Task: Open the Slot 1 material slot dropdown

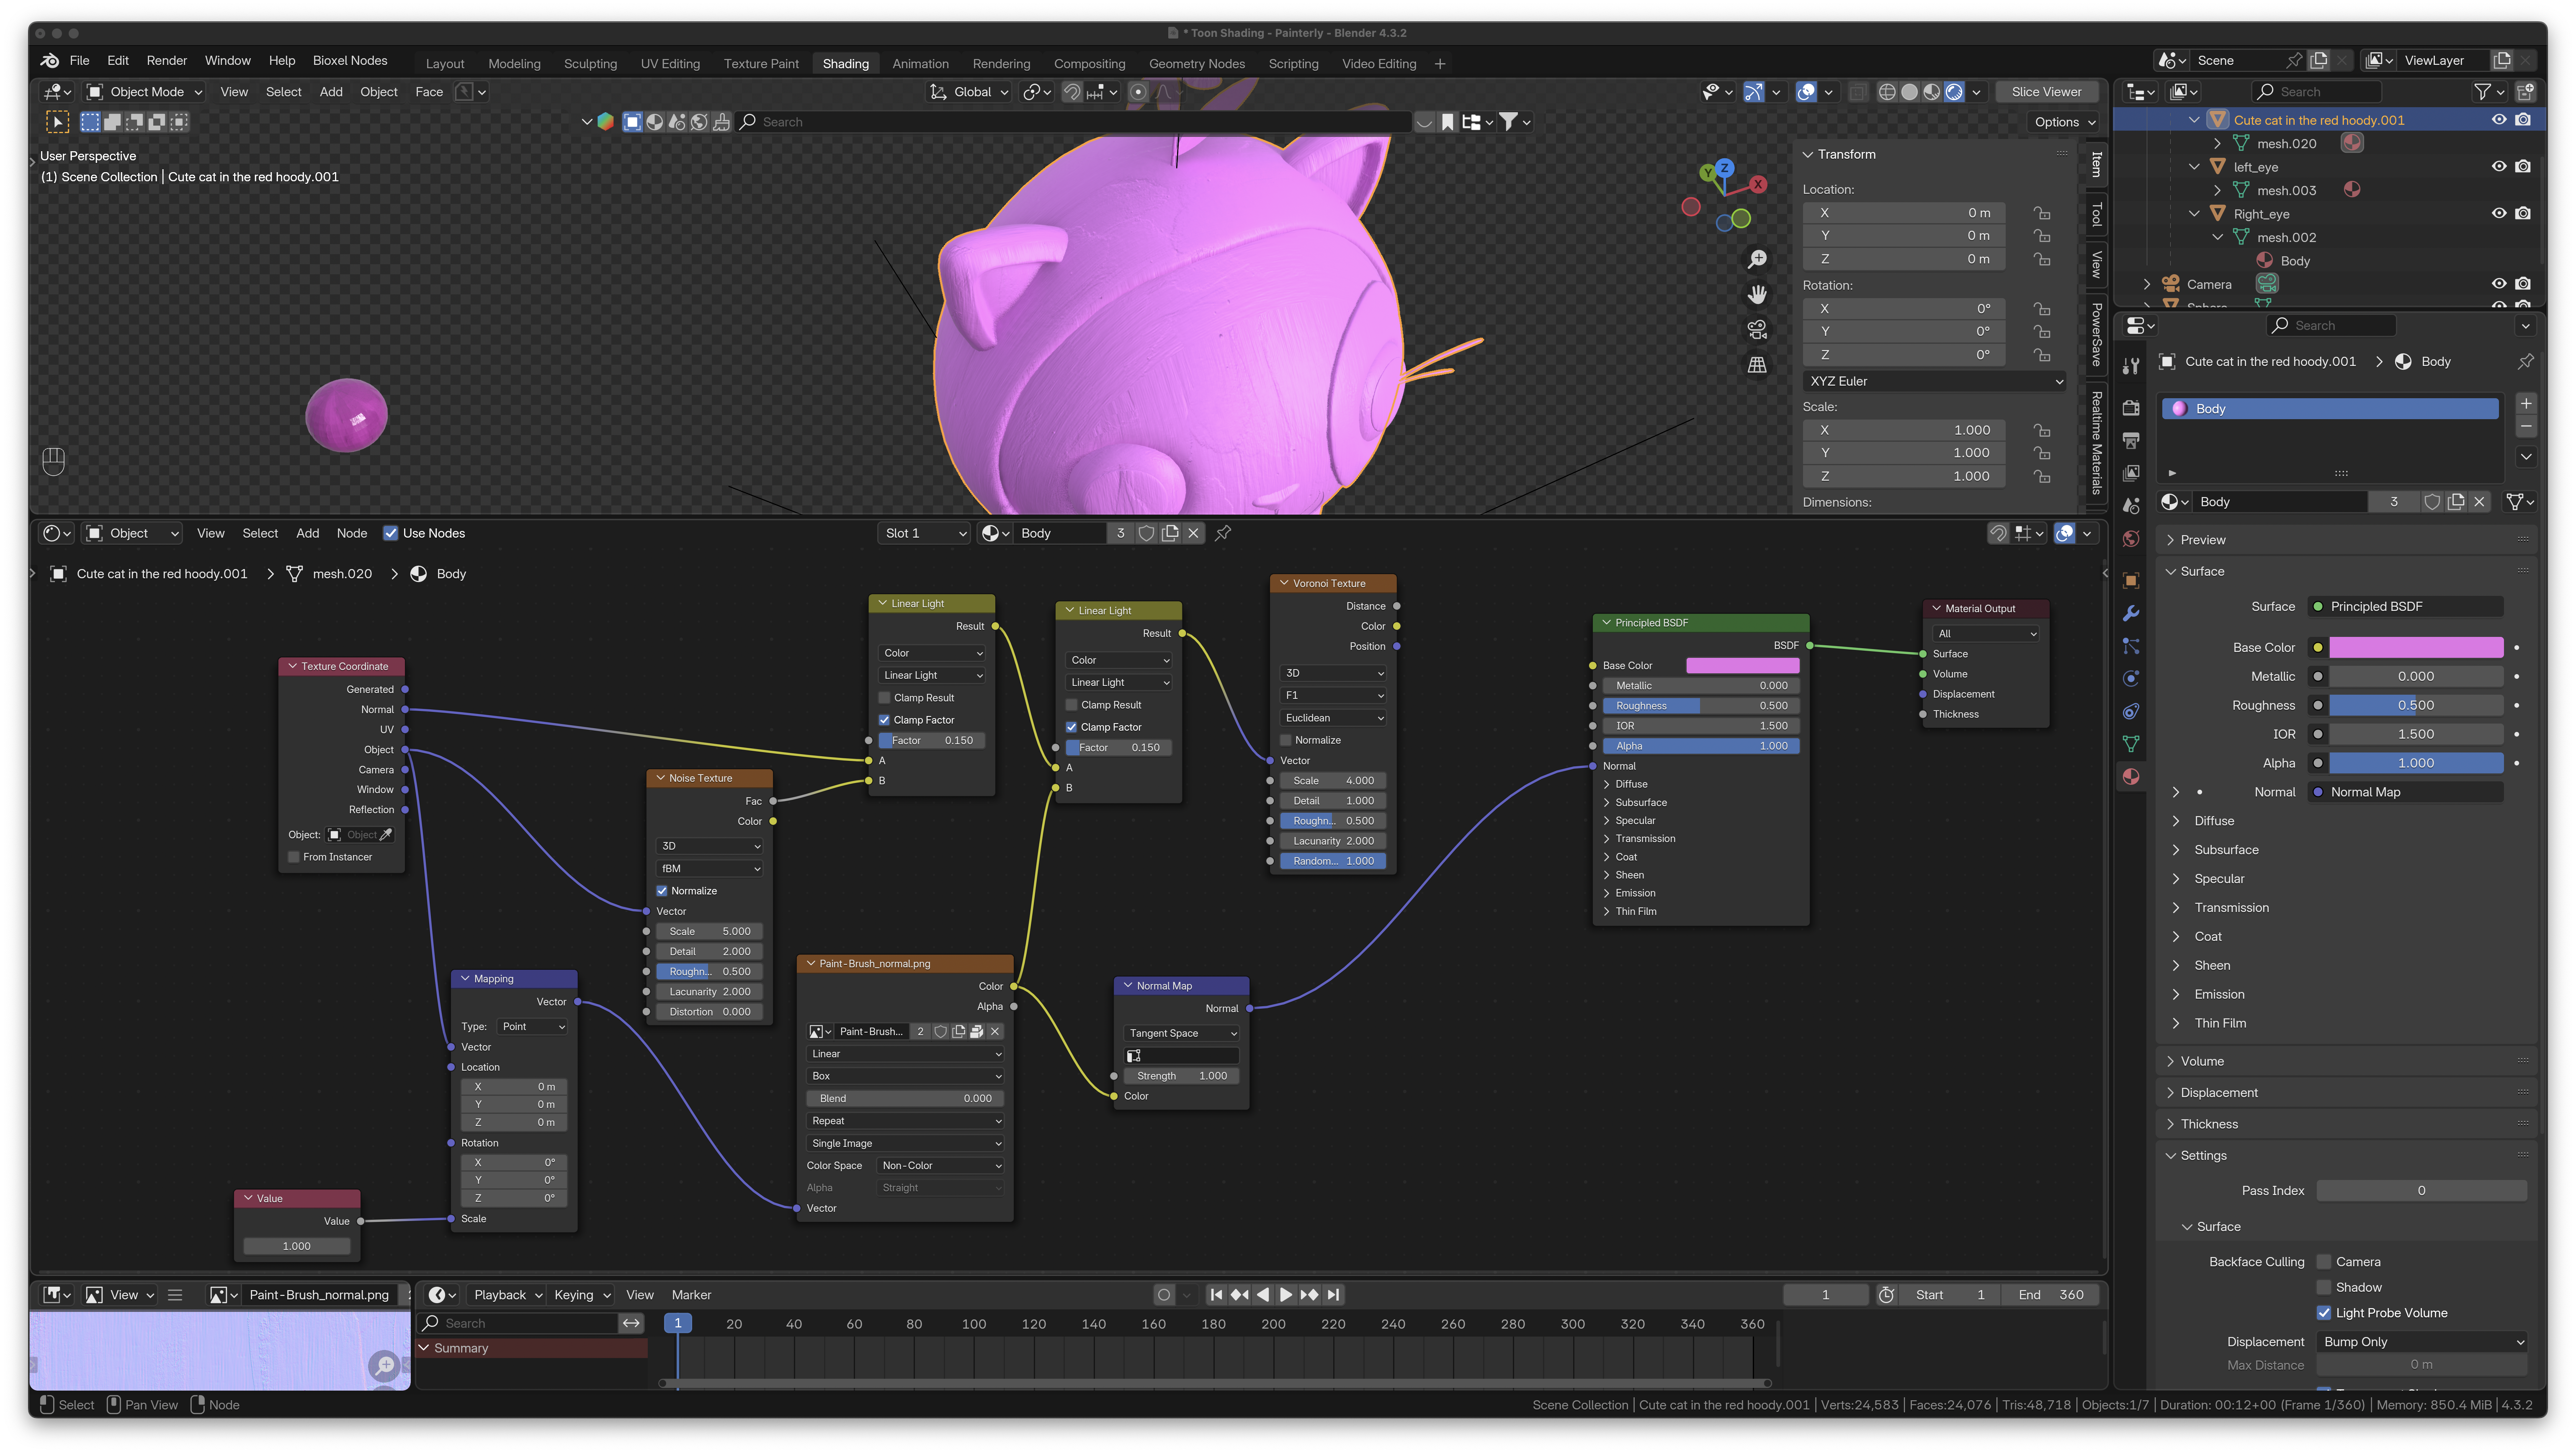Action: (x=925, y=533)
